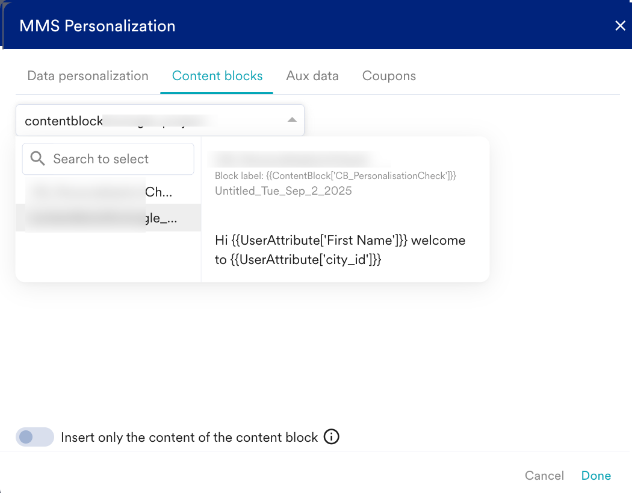Click the Untitled_Tue_Sep_2_2025 text
The width and height of the screenshot is (632, 493).
[283, 191]
